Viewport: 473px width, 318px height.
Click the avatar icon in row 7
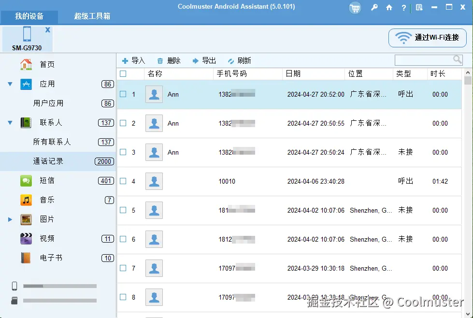click(154, 268)
